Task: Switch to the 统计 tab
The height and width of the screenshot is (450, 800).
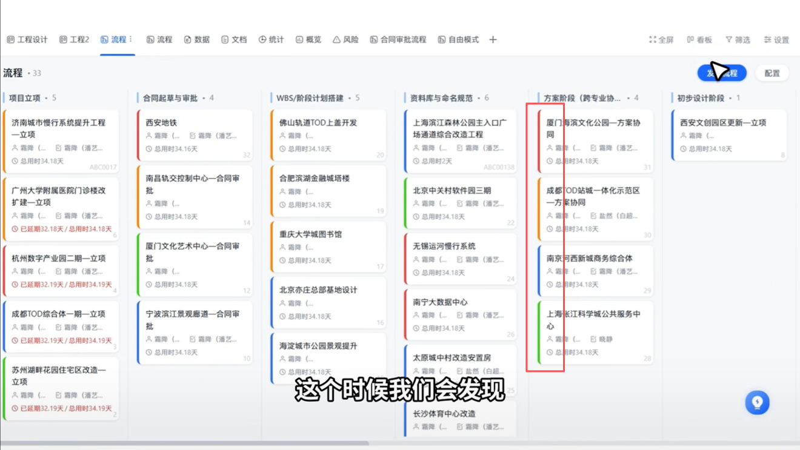Action: (x=271, y=39)
